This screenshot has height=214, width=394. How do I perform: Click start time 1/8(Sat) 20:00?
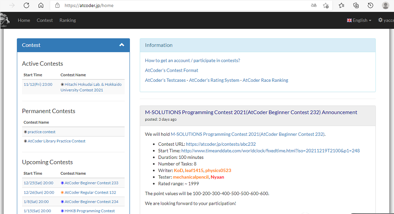pos(36,202)
